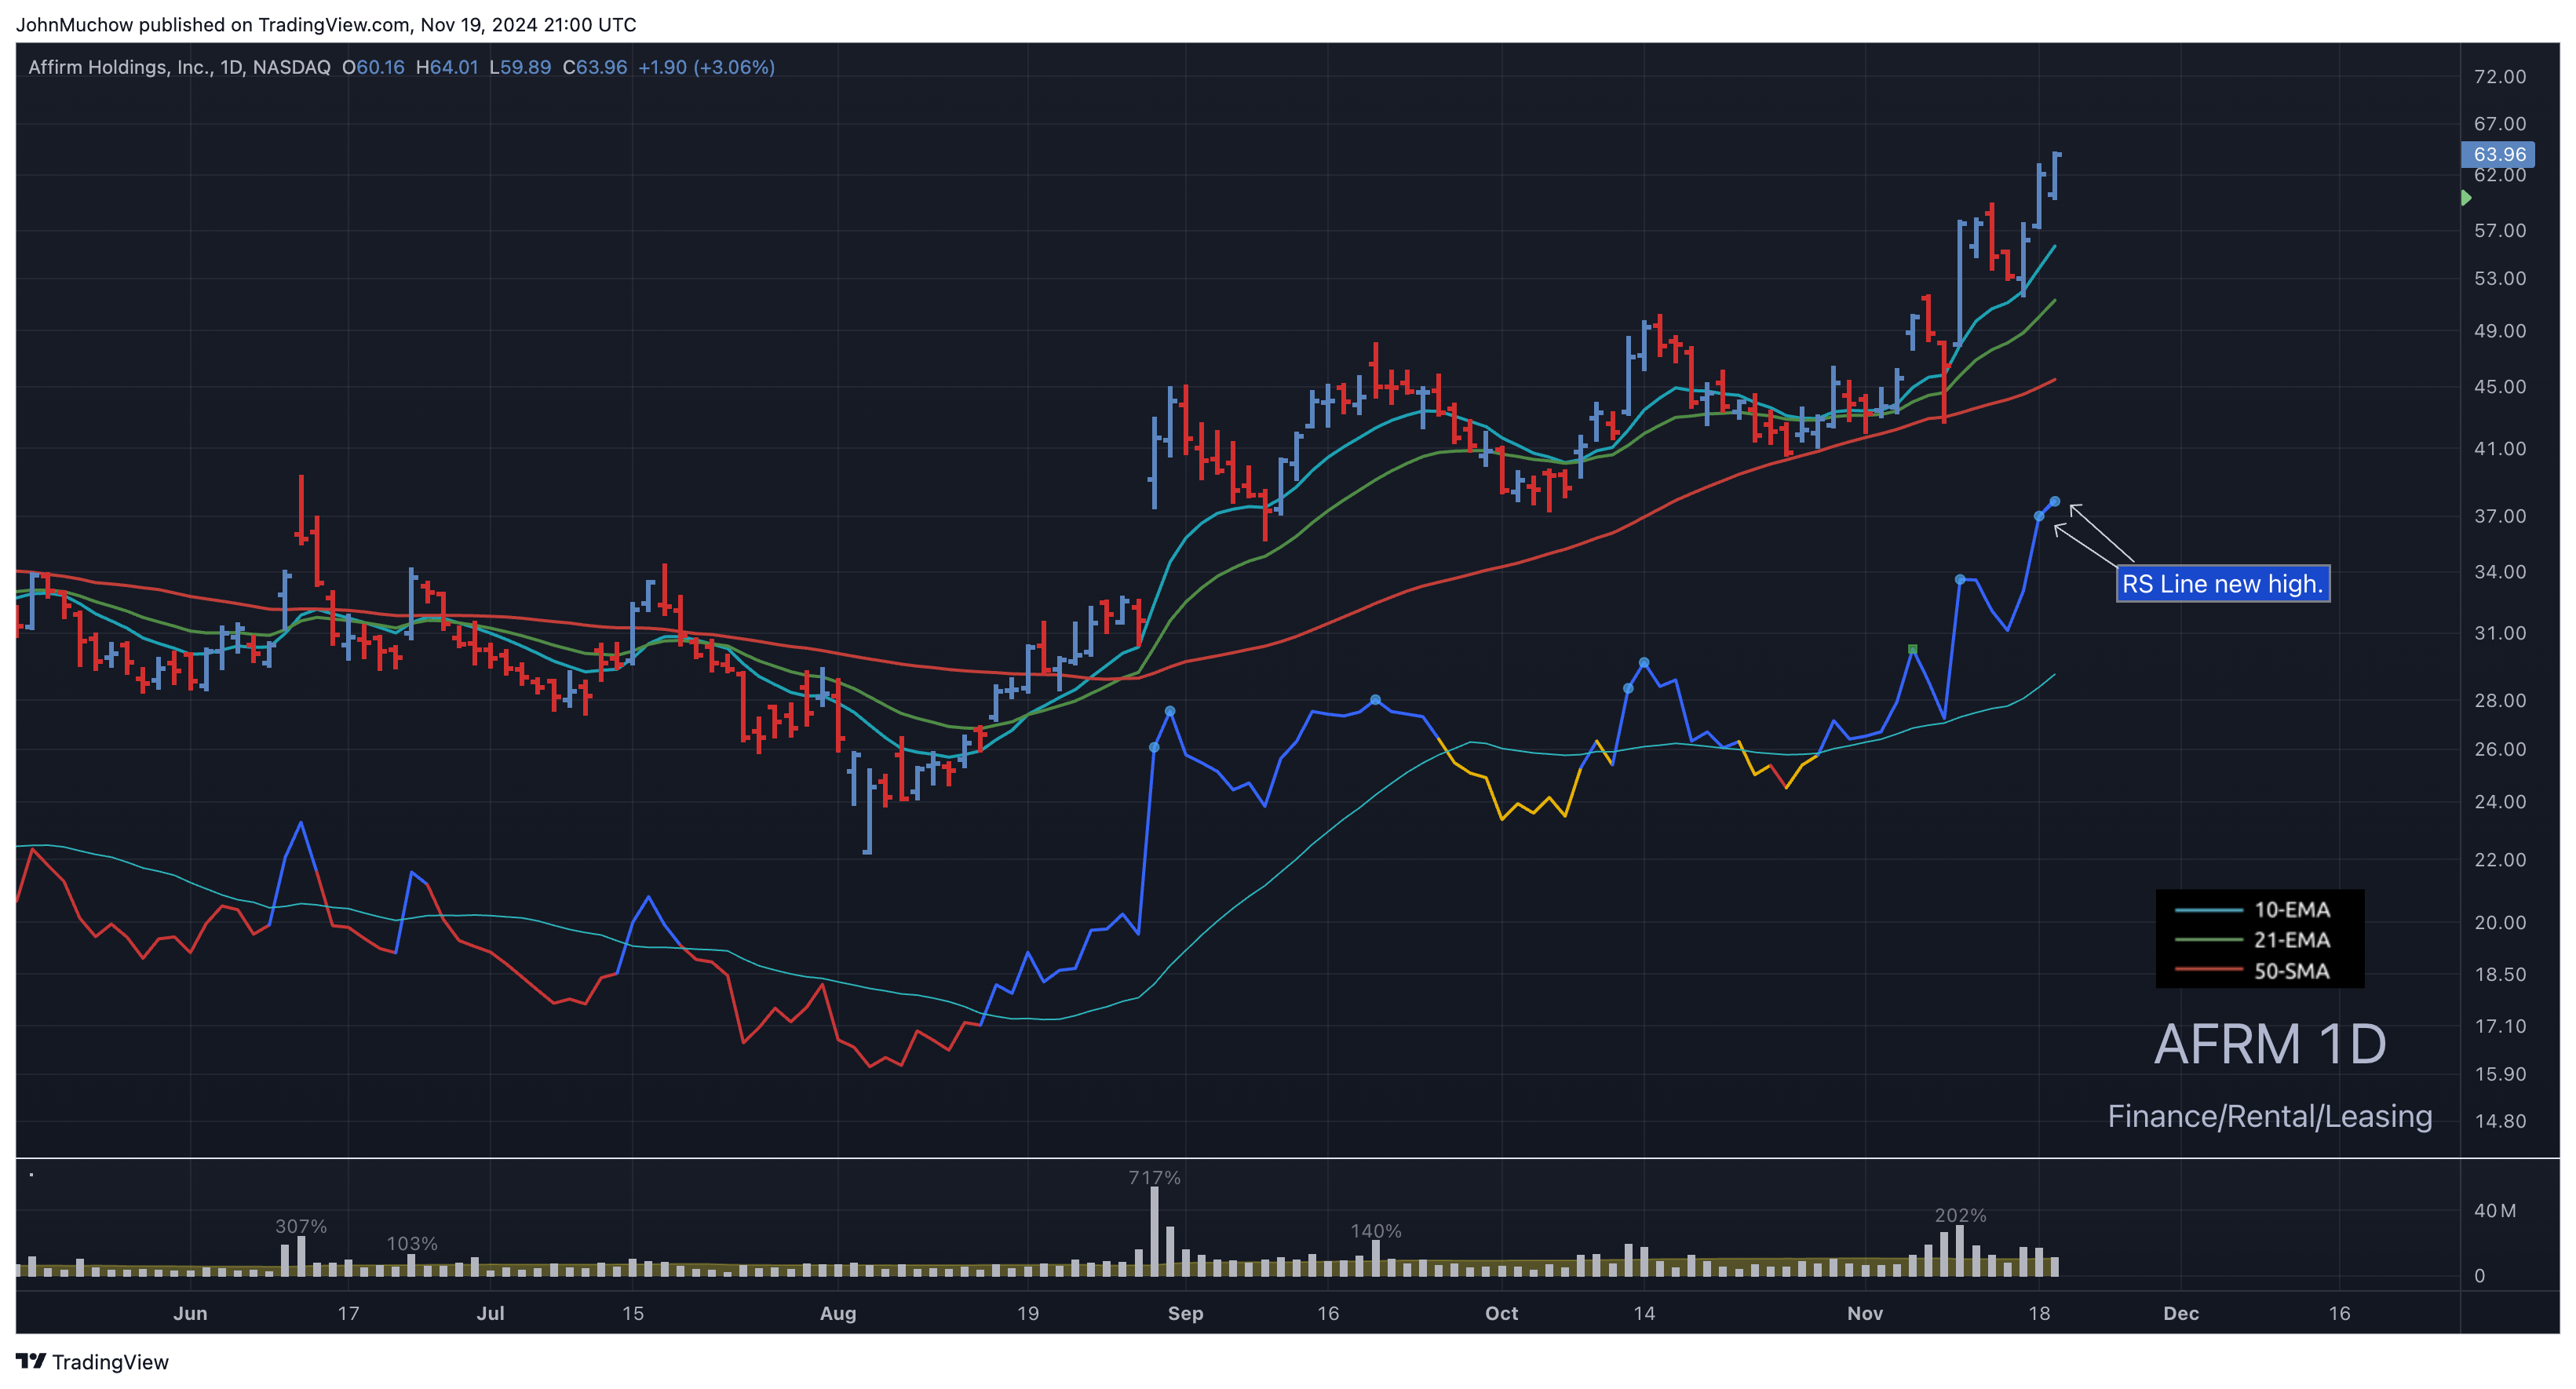Click the Jul label on time axis

tap(490, 1313)
